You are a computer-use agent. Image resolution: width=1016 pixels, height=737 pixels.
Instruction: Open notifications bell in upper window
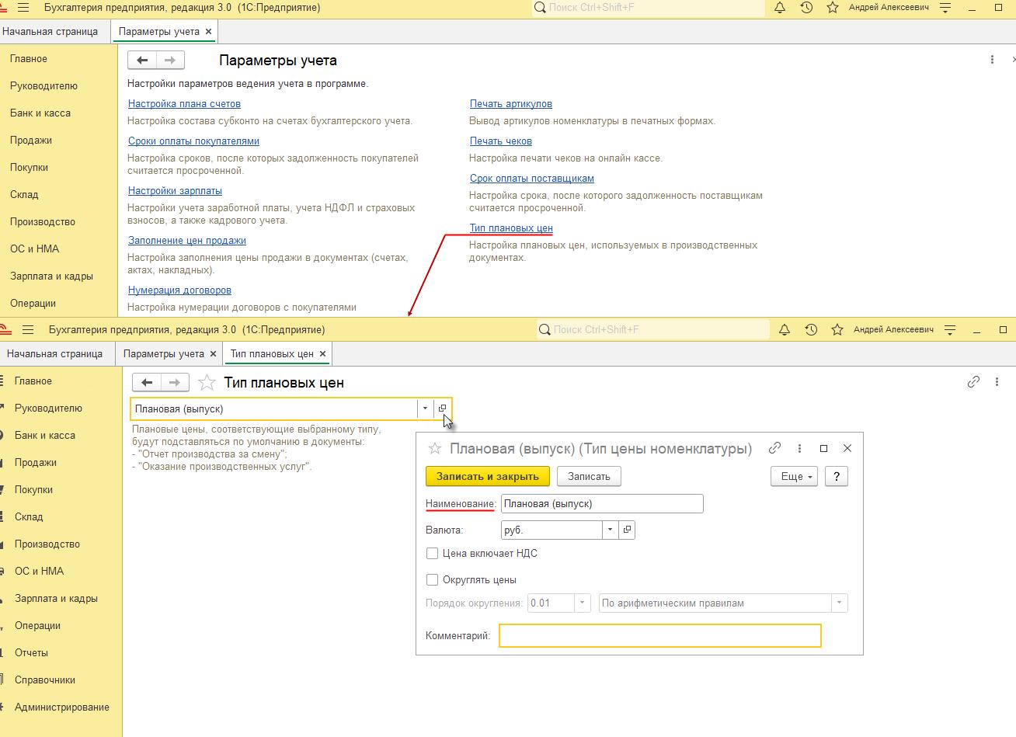coord(780,8)
